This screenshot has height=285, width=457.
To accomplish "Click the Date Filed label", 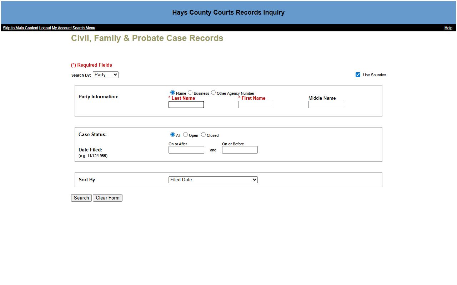I will (x=90, y=150).
